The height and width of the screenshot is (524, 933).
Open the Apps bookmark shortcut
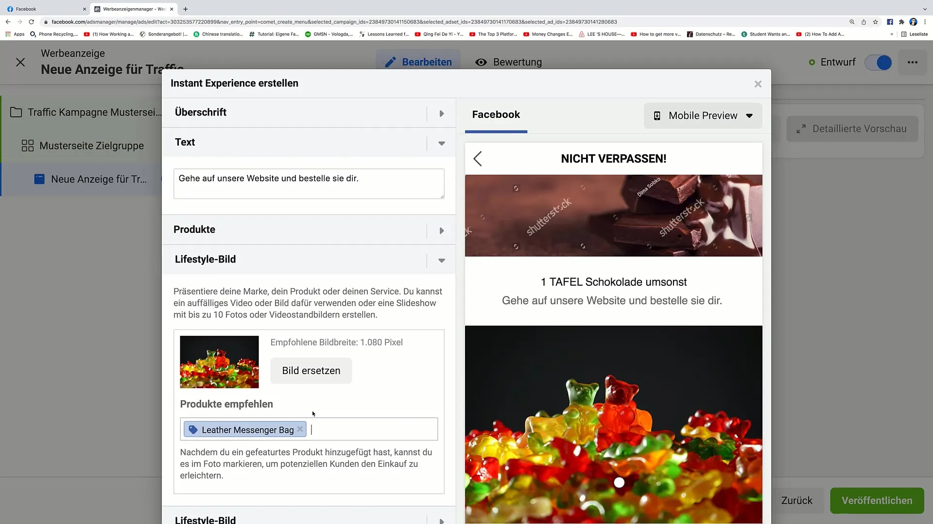click(15, 34)
